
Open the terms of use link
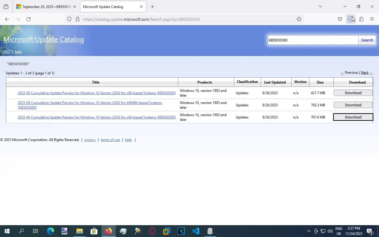pyautogui.click(x=110, y=140)
